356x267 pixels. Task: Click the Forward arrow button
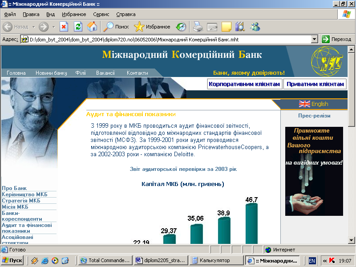pyautogui.click(x=44, y=27)
